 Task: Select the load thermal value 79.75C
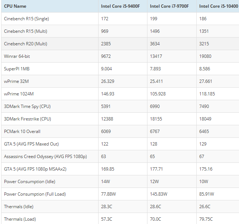point(206,219)
